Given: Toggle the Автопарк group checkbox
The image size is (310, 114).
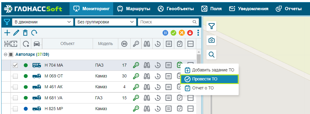Looking at the screenshot, I should [x=11, y=54].
